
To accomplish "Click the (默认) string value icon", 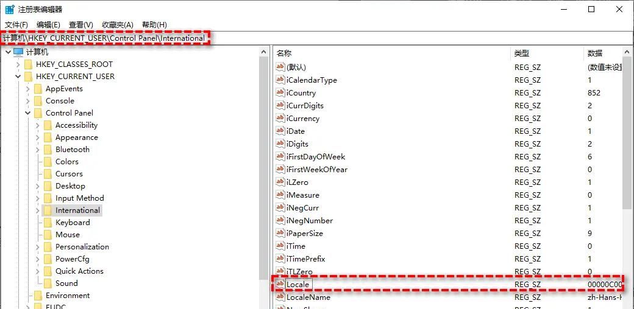I will pyautogui.click(x=280, y=66).
